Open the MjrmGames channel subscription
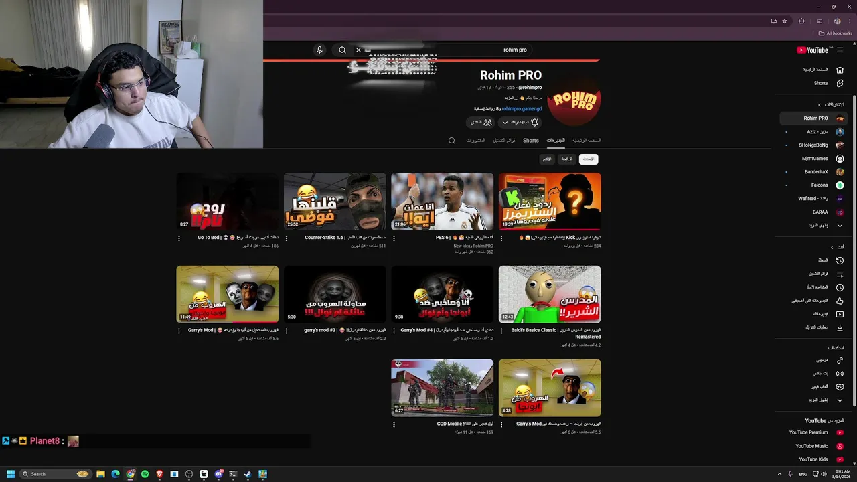The height and width of the screenshot is (482, 857). (x=813, y=158)
